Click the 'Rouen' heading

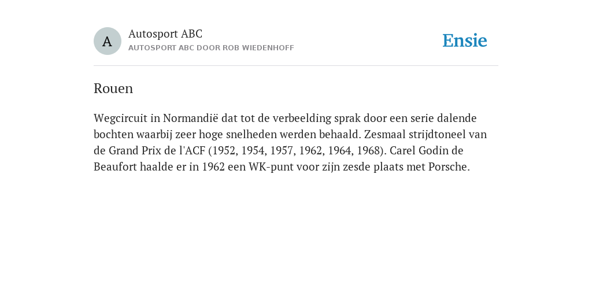[x=113, y=88]
